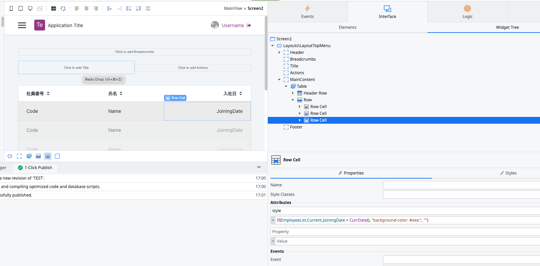The image size is (540, 266).
Task: Select the Table breadcrumb icon
Action: 29,156
